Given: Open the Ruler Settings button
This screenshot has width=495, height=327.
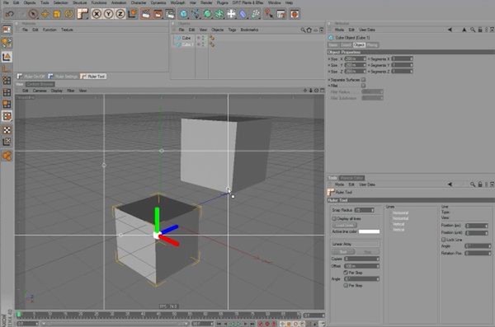Looking at the screenshot, I should pos(64,77).
